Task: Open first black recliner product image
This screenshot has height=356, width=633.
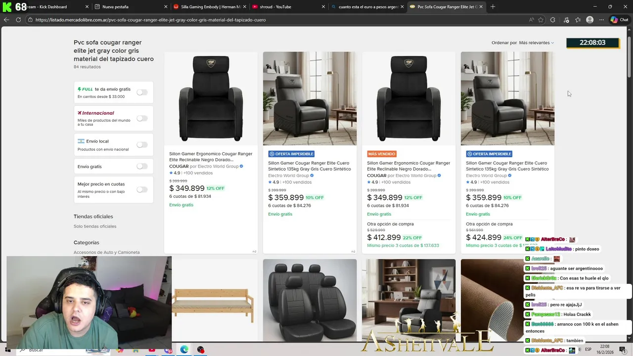Action: 211,98
